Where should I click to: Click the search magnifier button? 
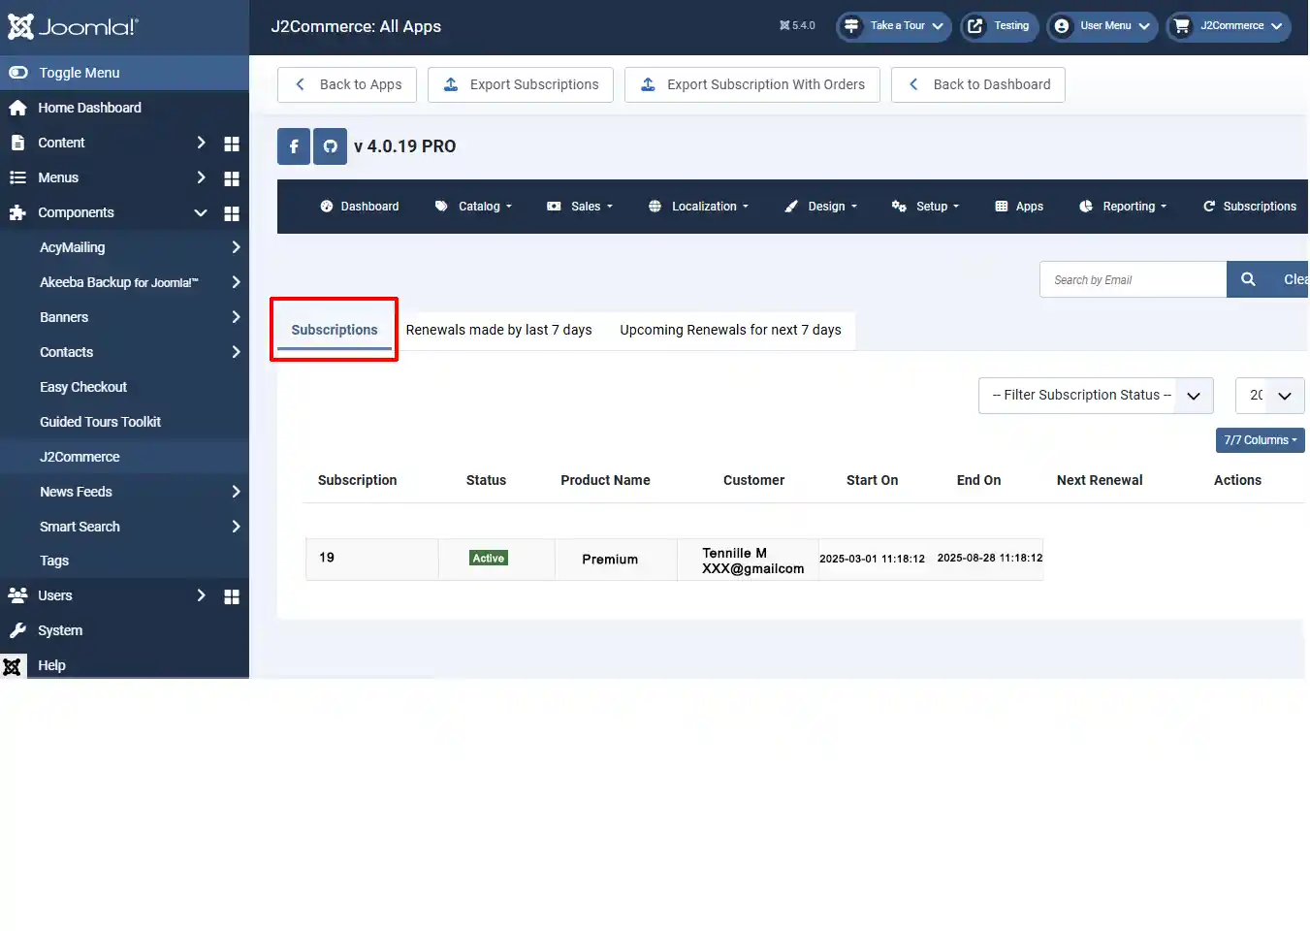coord(1248,279)
